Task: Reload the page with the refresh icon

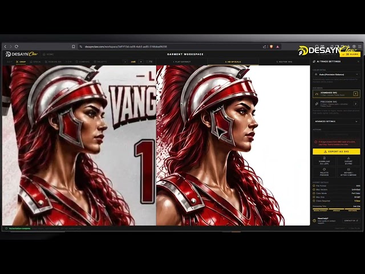Action: pyautogui.click(x=17, y=47)
